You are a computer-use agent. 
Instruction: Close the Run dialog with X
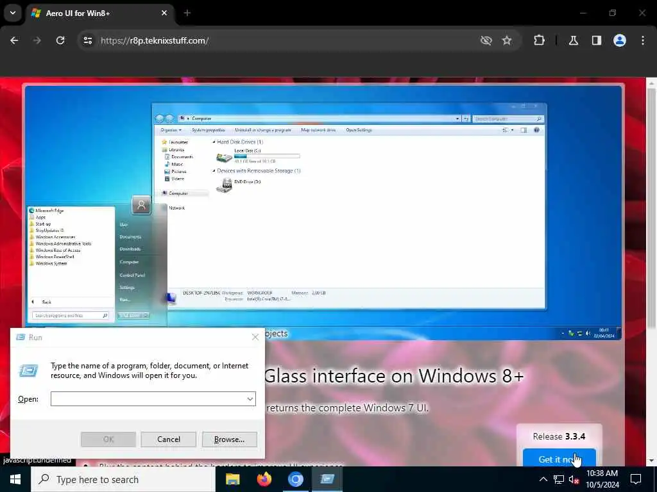(255, 337)
